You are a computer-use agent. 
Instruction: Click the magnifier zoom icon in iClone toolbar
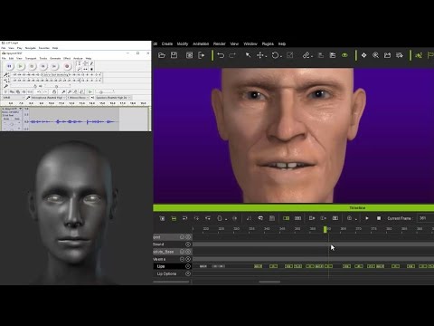375,55
